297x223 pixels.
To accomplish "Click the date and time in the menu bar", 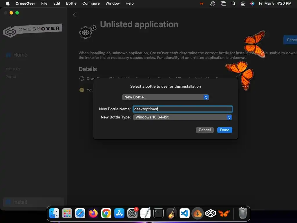I will coord(275,3).
